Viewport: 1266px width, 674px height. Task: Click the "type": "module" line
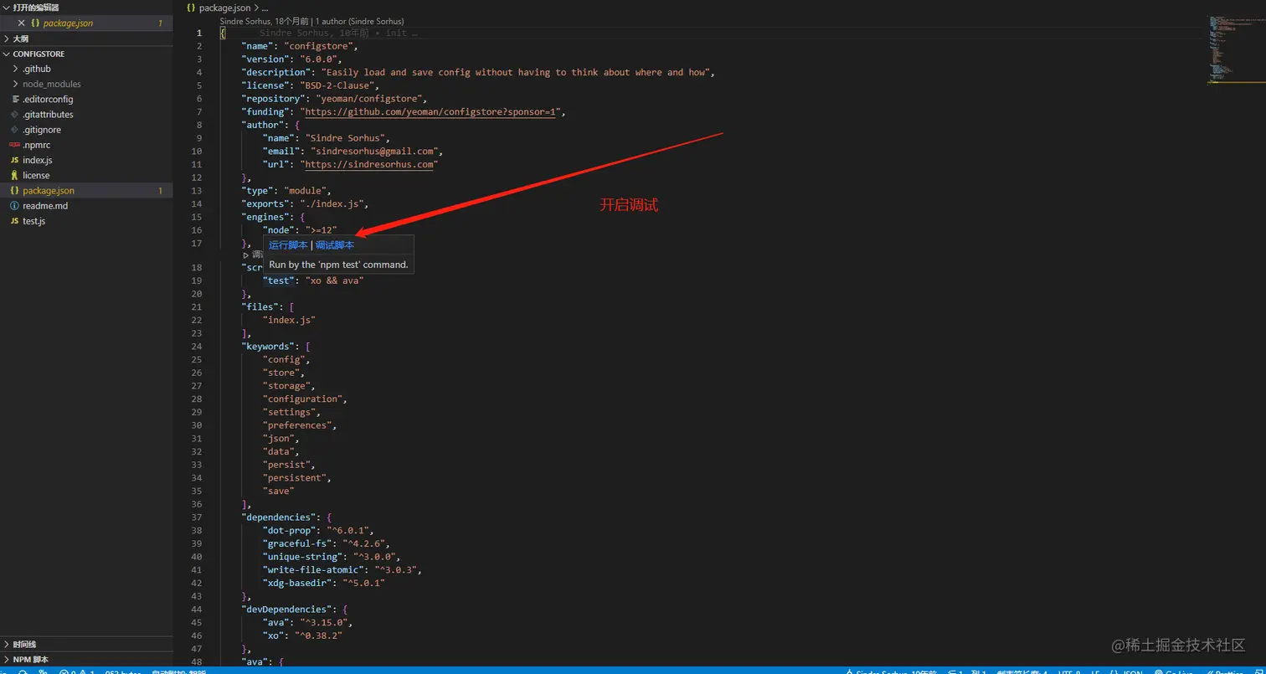click(x=286, y=191)
